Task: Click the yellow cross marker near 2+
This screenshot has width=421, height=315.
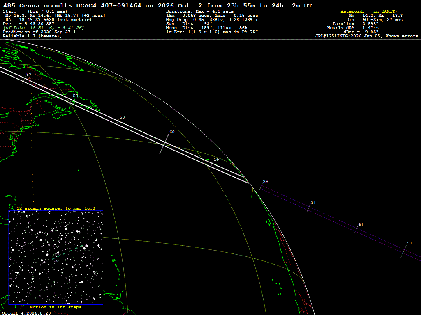Action: [x=253, y=189]
